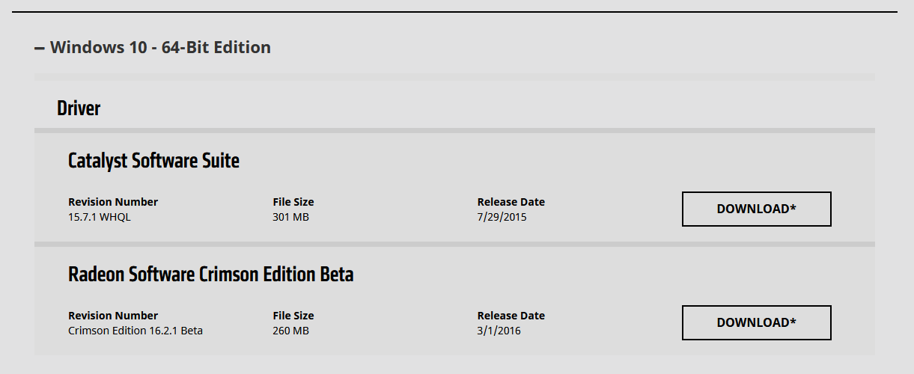Click the Crimson Edition 16.2.1 Beta revision text

[x=135, y=331]
